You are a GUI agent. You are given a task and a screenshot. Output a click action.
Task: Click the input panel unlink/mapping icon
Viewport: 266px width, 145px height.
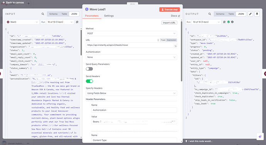(77, 22)
